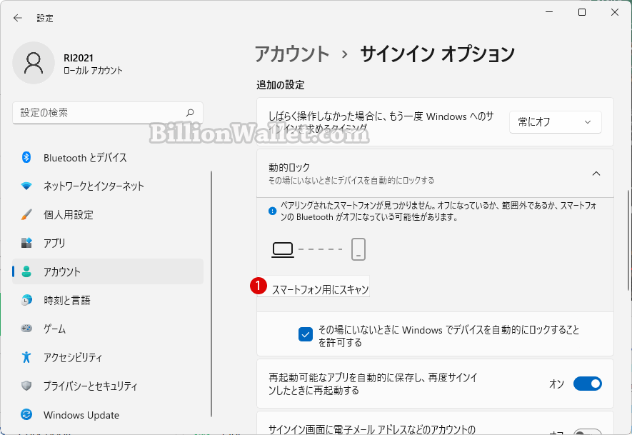Screen dimensions: 632x435
Task: Click the laptop device icon
Action: coord(283,249)
